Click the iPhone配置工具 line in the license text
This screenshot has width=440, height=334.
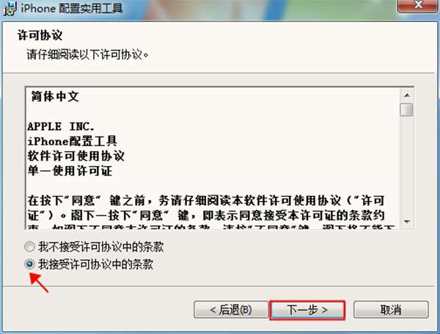click(73, 141)
